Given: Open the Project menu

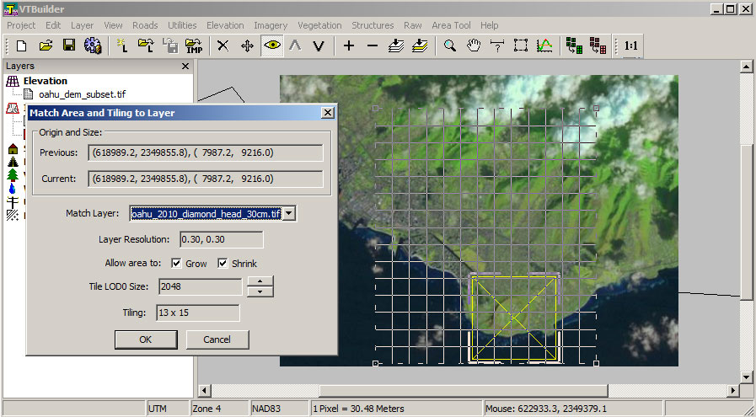Looking at the screenshot, I should click(21, 25).
